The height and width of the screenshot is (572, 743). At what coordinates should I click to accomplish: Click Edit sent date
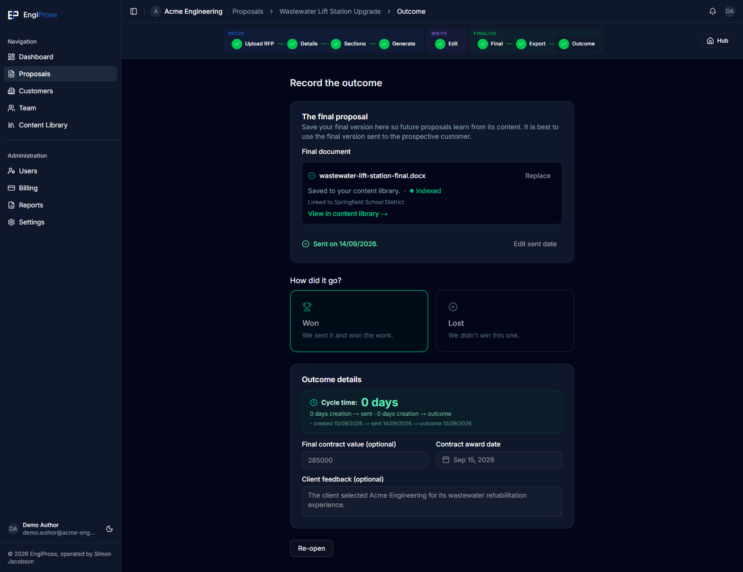tap(535, 244)
